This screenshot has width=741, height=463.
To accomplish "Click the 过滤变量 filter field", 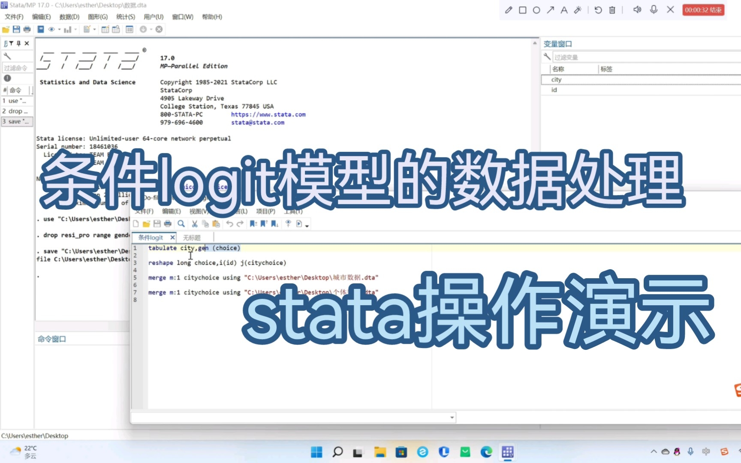I will [647, 57].
